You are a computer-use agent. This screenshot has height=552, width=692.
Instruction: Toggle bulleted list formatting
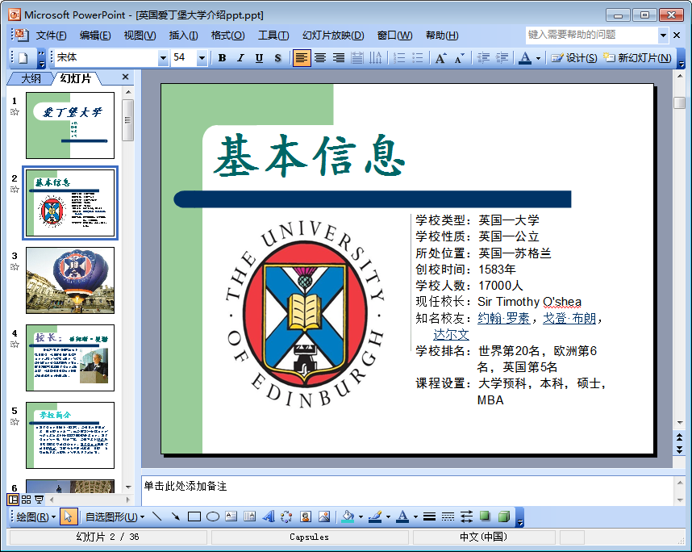pyautogui.click(x=418, y=58)
